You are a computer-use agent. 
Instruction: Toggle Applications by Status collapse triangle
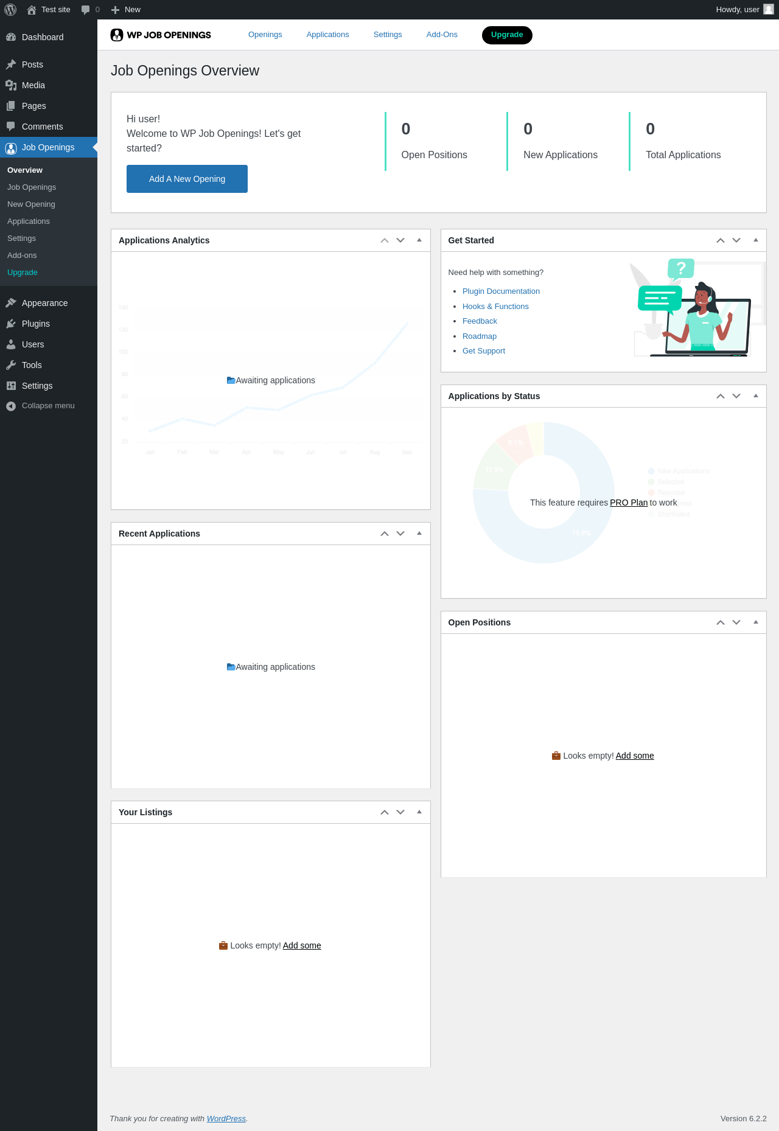tap(756, 396)
